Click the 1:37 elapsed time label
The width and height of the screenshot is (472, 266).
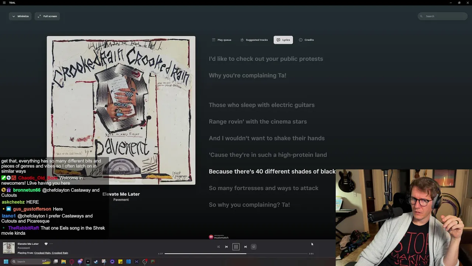point(160,254)
